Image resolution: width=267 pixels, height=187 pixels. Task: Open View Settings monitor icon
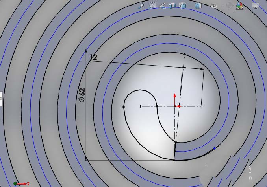256,6
